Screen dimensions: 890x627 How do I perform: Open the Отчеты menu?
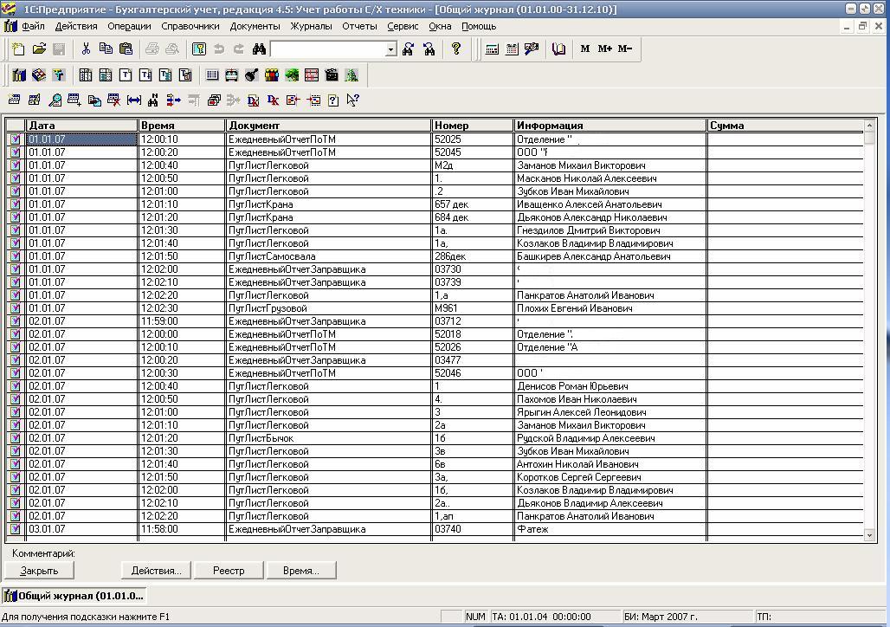pos(359,26)
